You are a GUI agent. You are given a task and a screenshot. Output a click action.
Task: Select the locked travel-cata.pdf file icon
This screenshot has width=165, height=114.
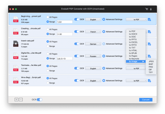[16, 44]
